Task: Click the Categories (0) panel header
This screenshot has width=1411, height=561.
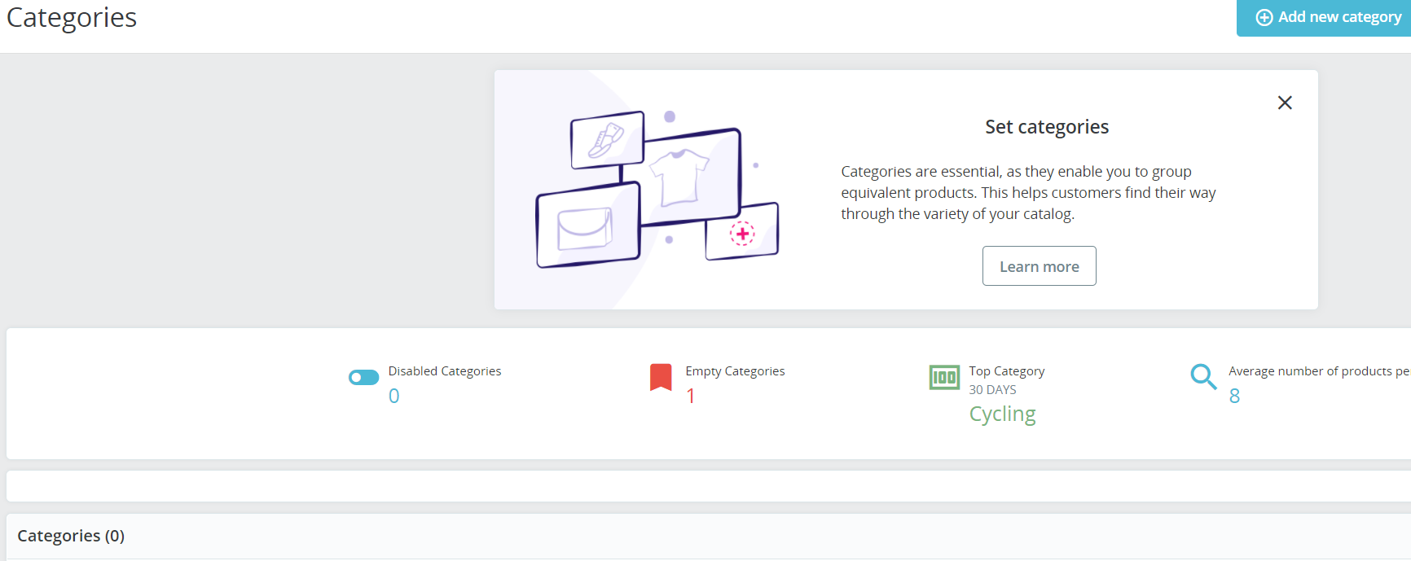Action: (71, 536)
